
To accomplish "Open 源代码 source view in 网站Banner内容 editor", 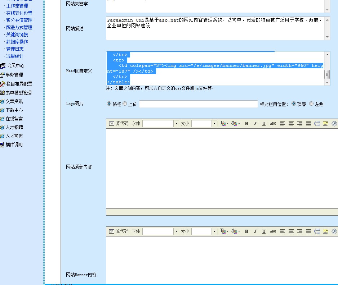I will [x=119, y=231].
